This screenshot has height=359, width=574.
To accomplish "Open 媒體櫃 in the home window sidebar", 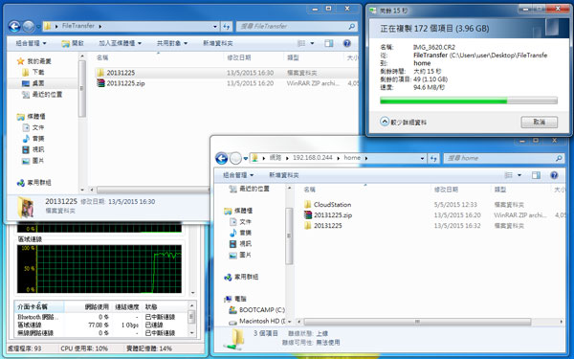I will coord(238,211).
